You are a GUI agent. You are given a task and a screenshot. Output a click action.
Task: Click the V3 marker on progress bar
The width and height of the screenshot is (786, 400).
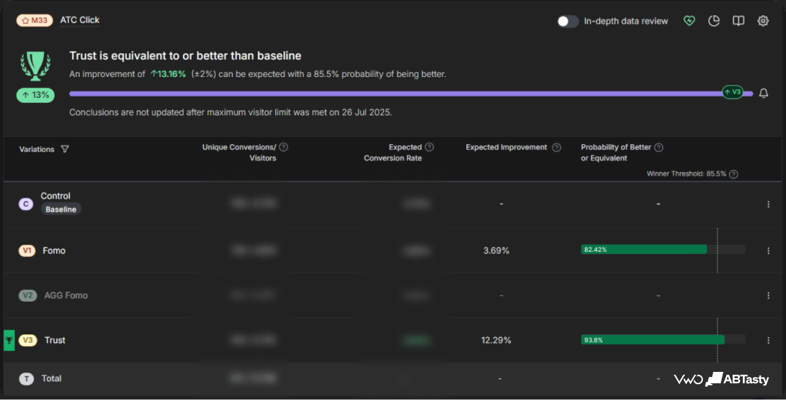(732, 92)
